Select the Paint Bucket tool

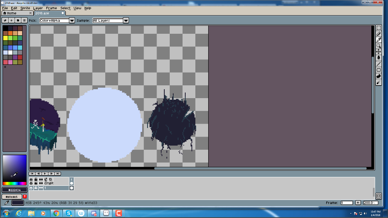click(379, 58)
